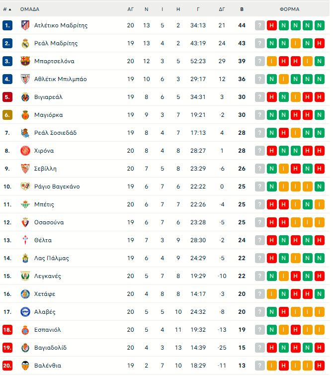Sort table by Β points column header
The width and height of the screenshot is (333, 376).
tap(242, 9)
